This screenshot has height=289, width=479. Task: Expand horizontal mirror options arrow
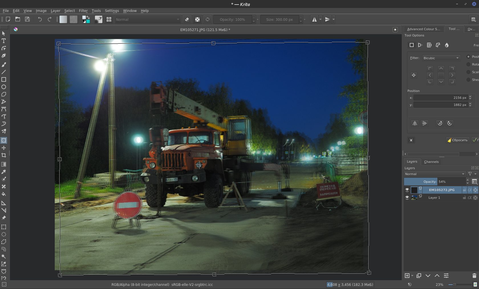click(320, 19)
